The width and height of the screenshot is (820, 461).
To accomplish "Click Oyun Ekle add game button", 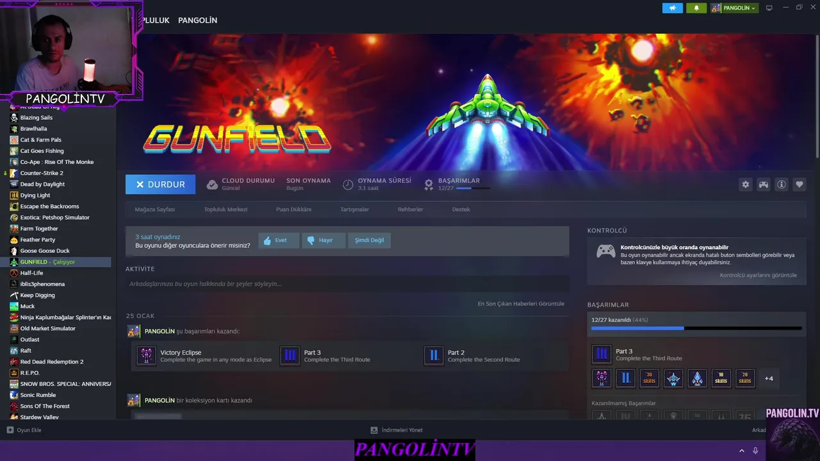I will 24,430.
